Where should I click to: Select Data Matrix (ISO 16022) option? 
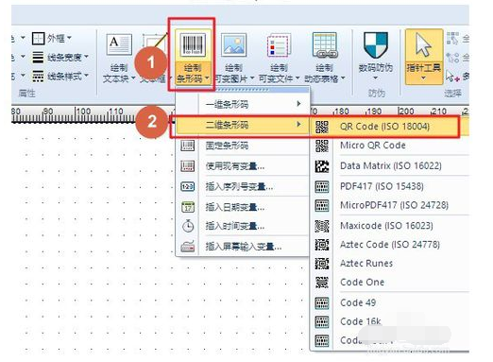tap(390, 166)
